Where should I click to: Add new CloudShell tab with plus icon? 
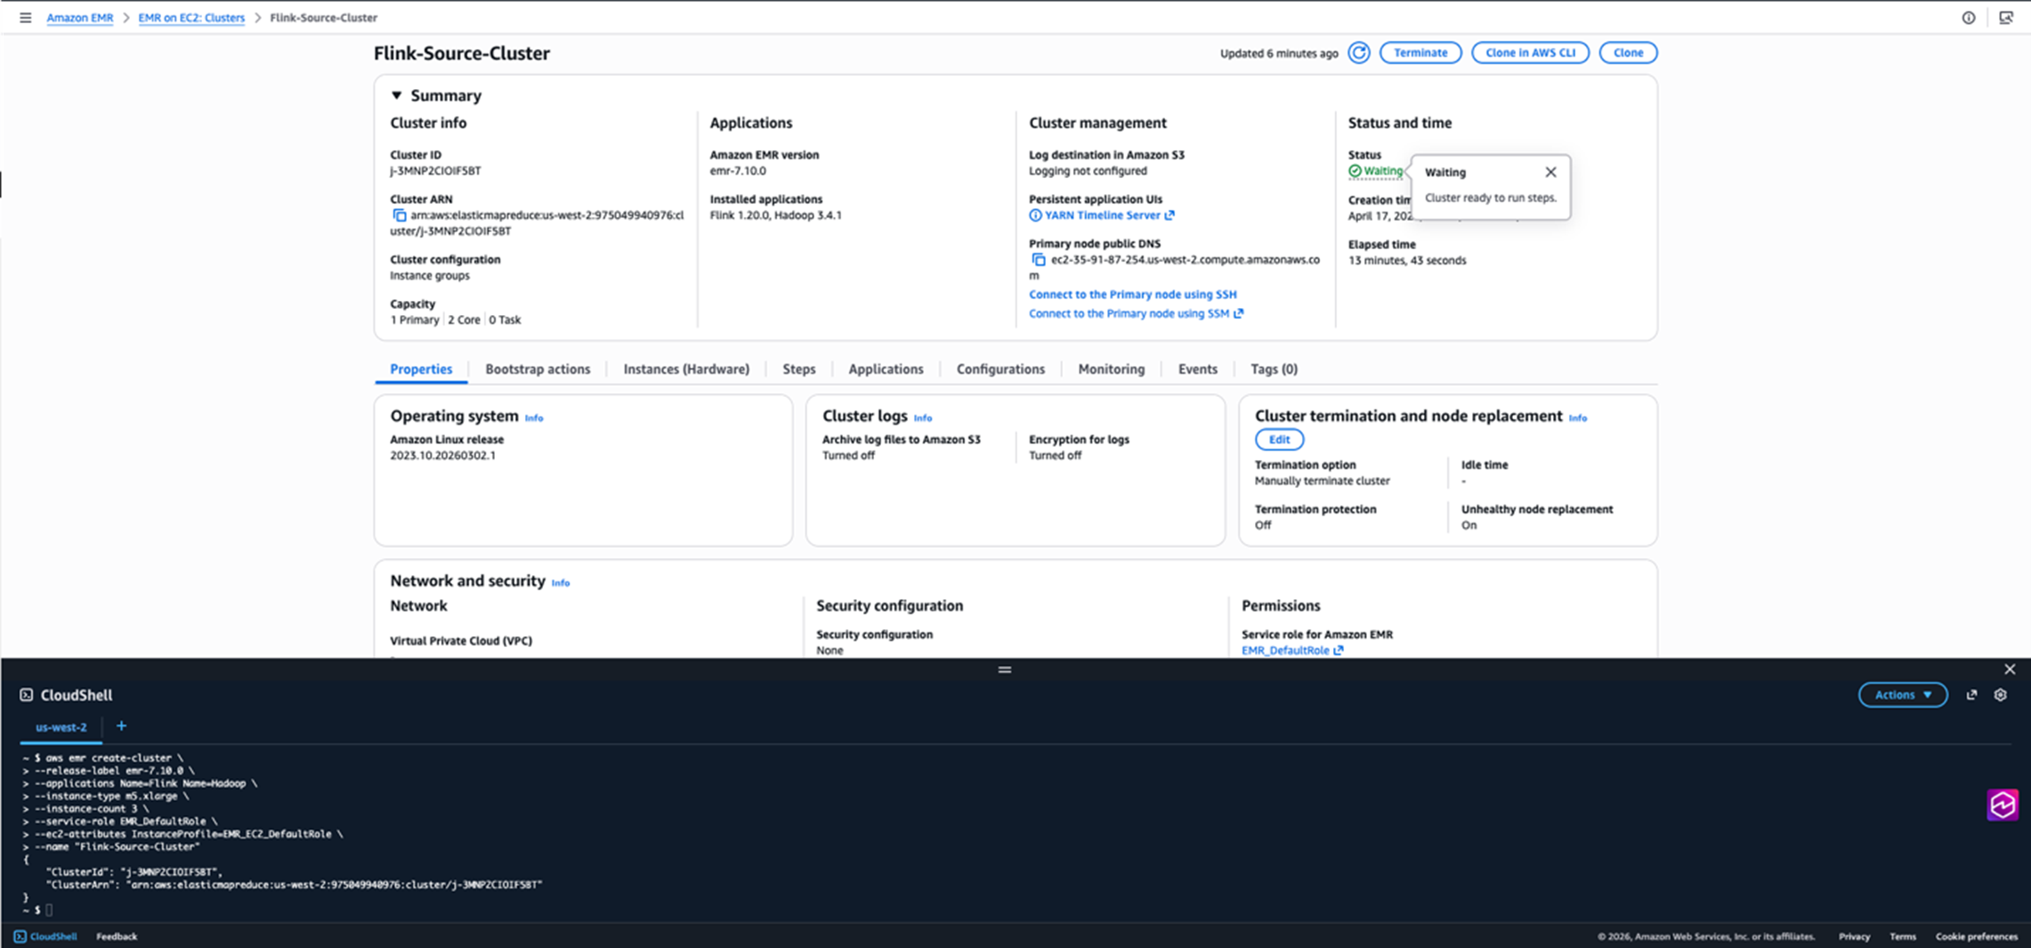point(121,726)
